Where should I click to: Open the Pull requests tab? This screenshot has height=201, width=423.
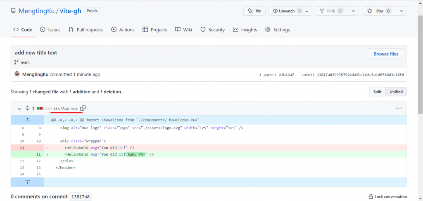tap(86, 30)
